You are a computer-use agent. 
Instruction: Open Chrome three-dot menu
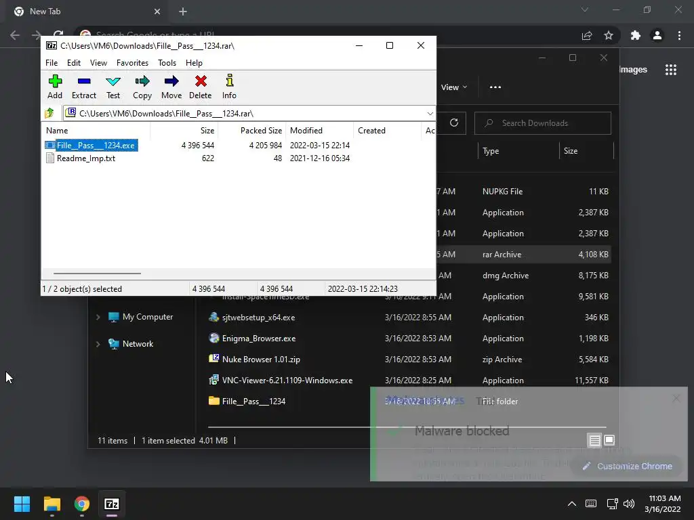679,35
